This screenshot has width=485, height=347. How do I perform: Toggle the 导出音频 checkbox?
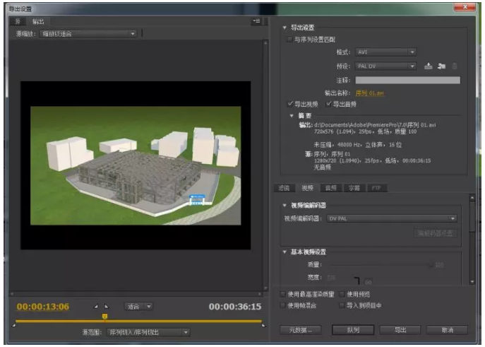(x=329, y=104)
